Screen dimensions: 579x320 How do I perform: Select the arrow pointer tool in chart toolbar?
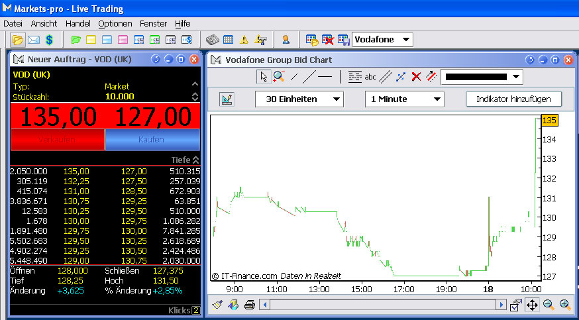(264, 77)
